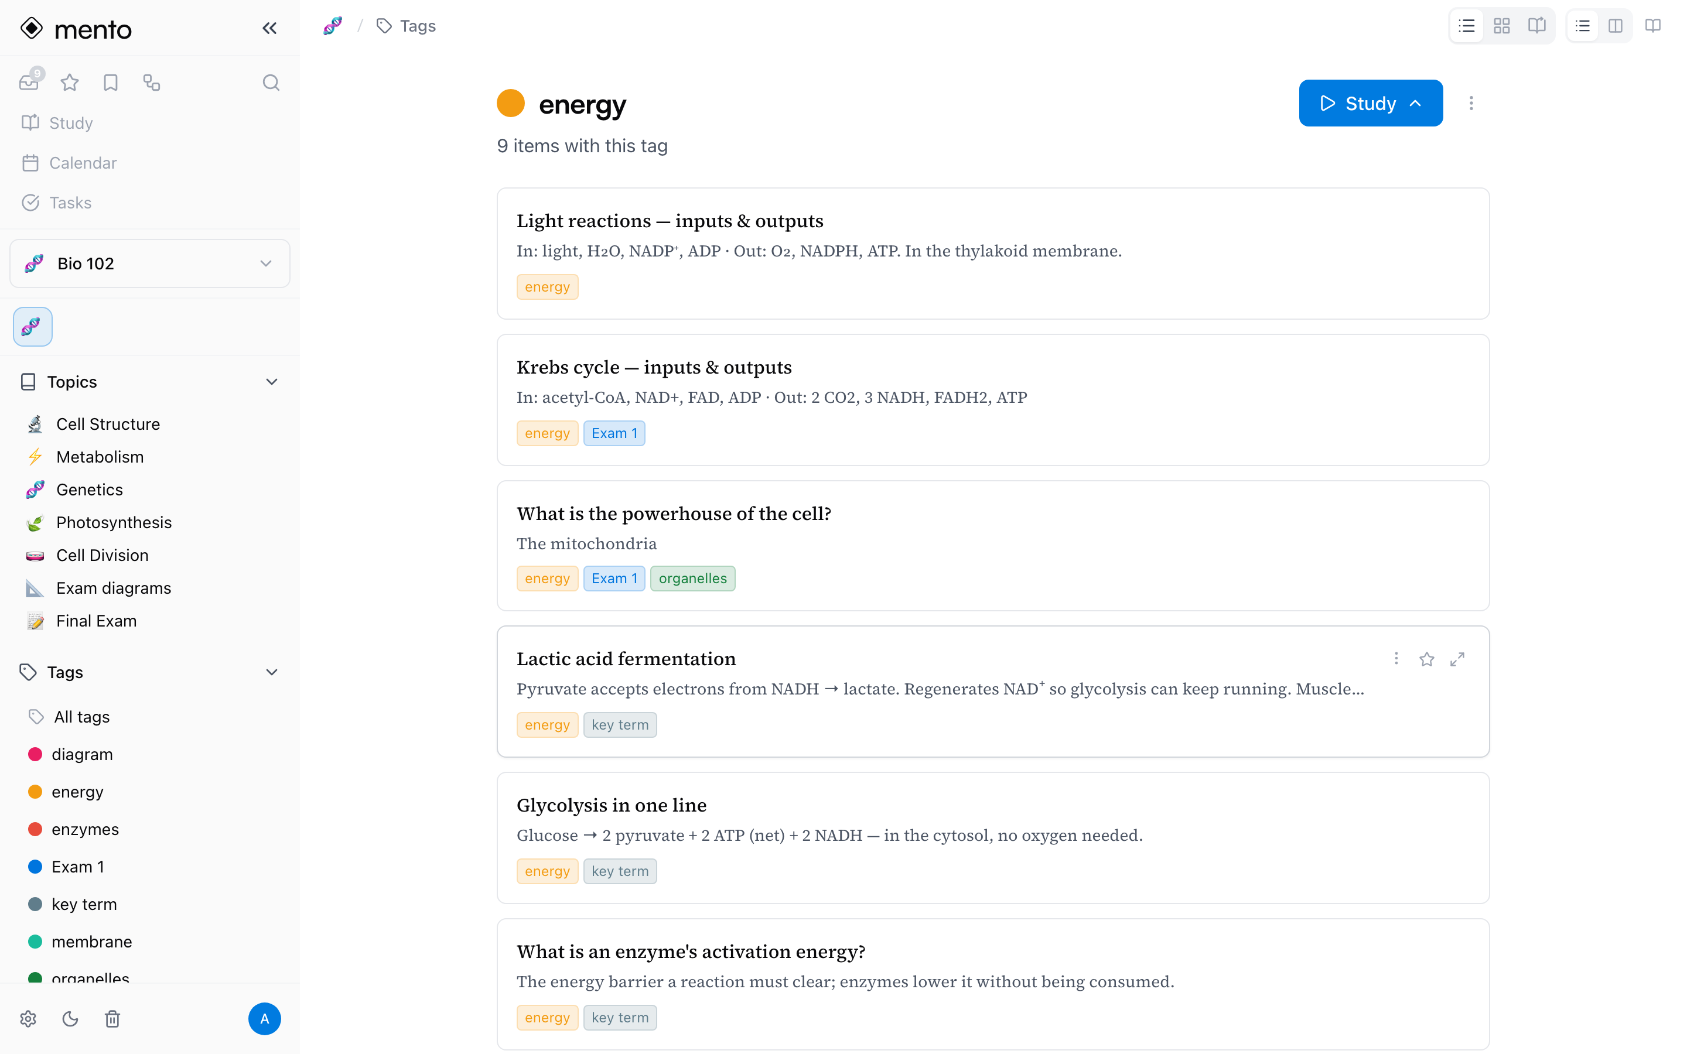Click orange color dot beside energy title
The width and height of the screenshot is (1687, 1054).
click(510, 103)
